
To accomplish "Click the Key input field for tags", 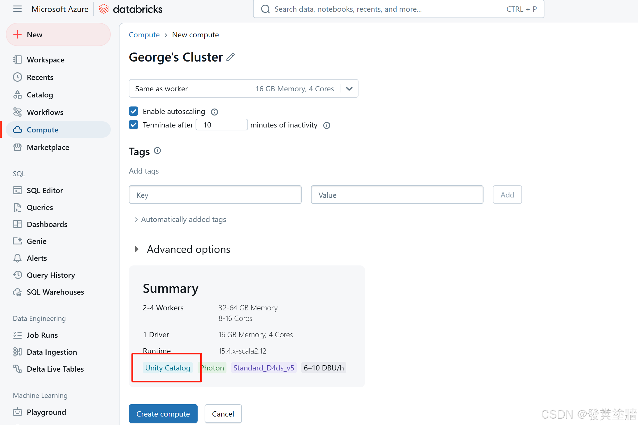I will (x=215, y=195).
